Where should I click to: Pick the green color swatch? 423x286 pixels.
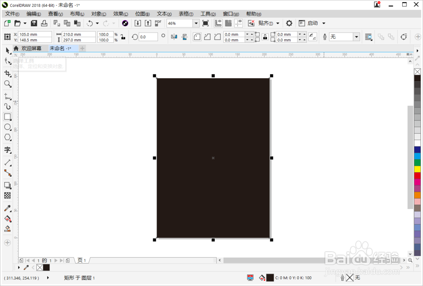pos(418,162)
